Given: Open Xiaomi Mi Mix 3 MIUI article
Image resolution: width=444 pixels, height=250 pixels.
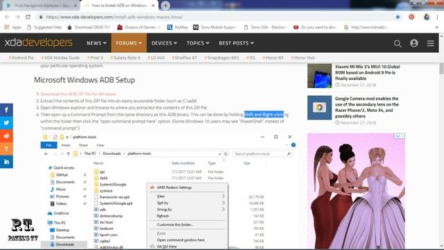Looking at the screenshot, I should click(x=367, y=72).
